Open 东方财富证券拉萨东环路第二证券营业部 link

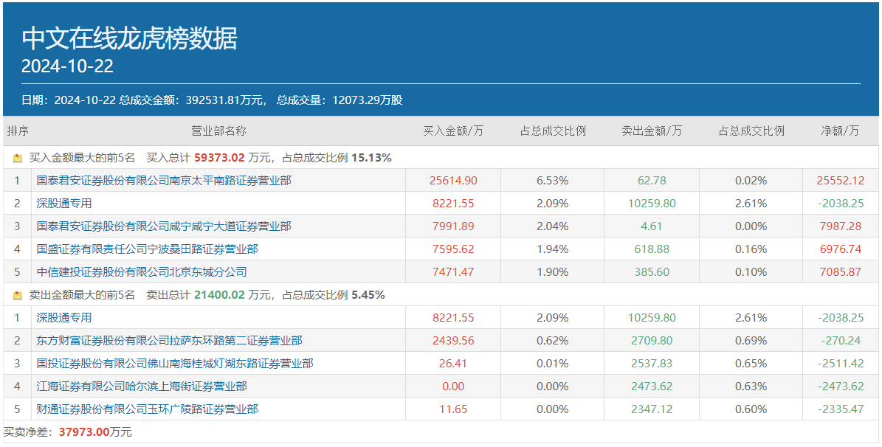coord(169,341)
